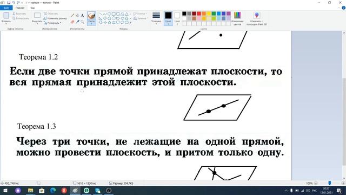Viewport: 346px width, 195px height.
Task: Select the Eraser tool
Action: [x=72, y=22]
